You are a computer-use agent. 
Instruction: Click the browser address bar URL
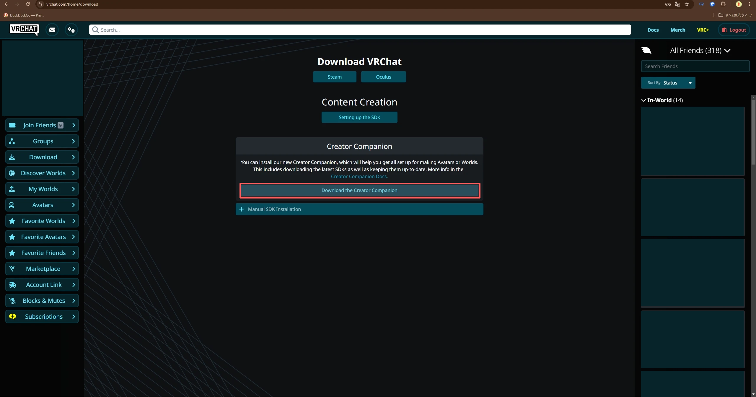72,4
